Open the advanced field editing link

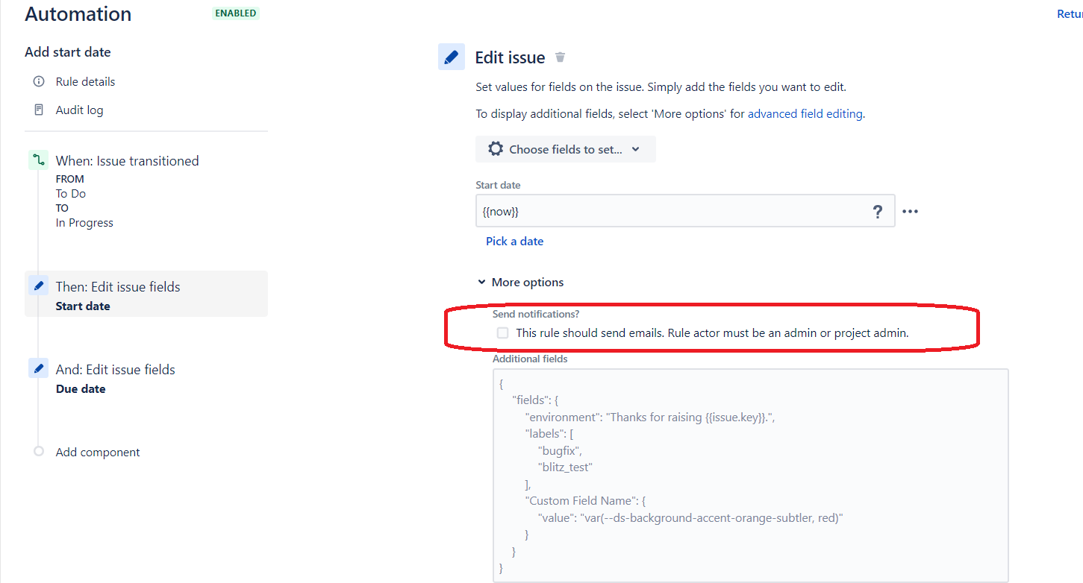pos(805,113)
